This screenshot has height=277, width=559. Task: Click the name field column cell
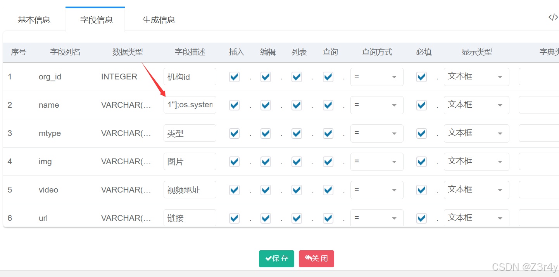[49, 105]
